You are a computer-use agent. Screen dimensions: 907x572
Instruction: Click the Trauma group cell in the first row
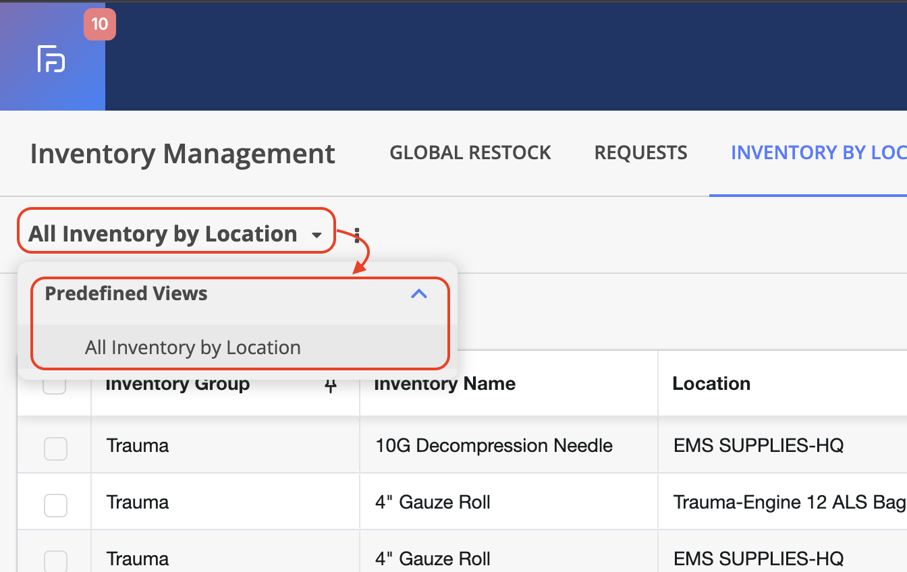(138, 446)
